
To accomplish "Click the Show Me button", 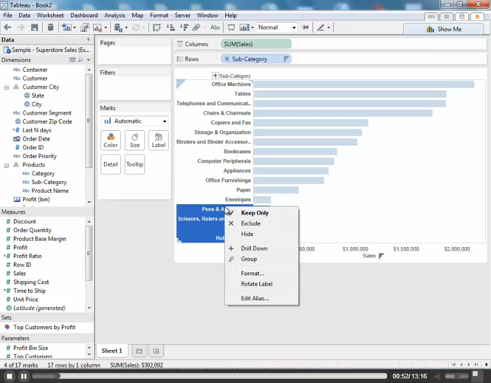I will [444, 30].
